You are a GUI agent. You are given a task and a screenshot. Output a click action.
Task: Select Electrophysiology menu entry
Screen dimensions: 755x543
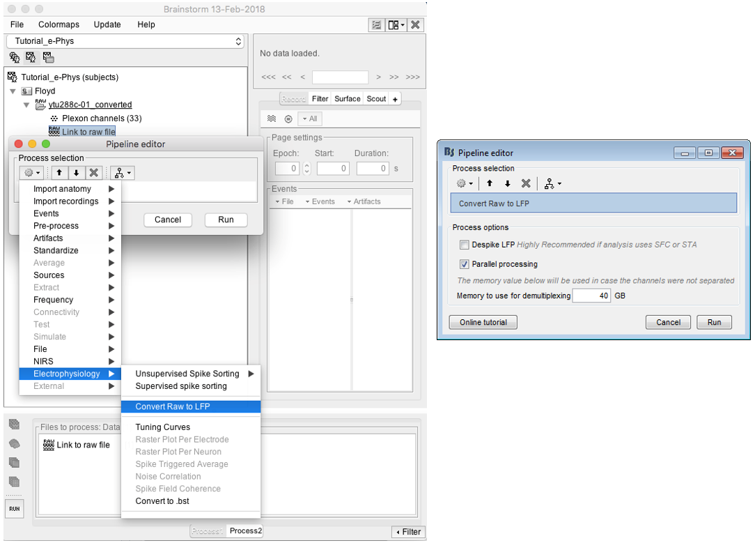coord(70,374)
